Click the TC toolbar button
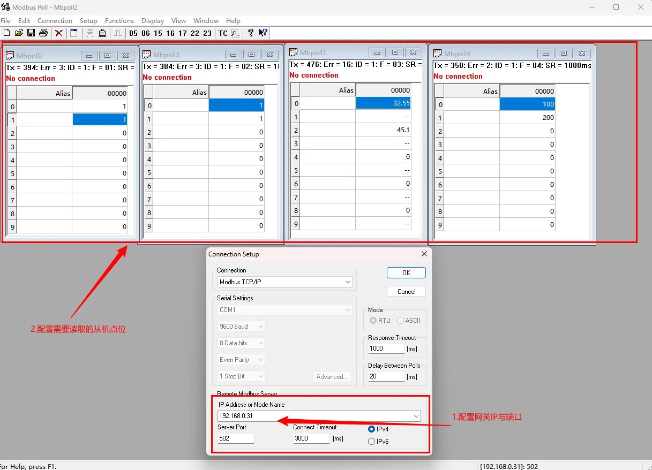652x470 pixels. pos(223,33)
